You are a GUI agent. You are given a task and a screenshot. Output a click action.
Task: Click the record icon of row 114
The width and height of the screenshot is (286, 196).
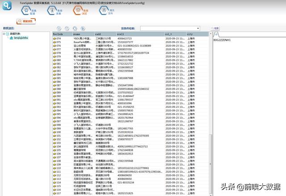pos(55,183)
